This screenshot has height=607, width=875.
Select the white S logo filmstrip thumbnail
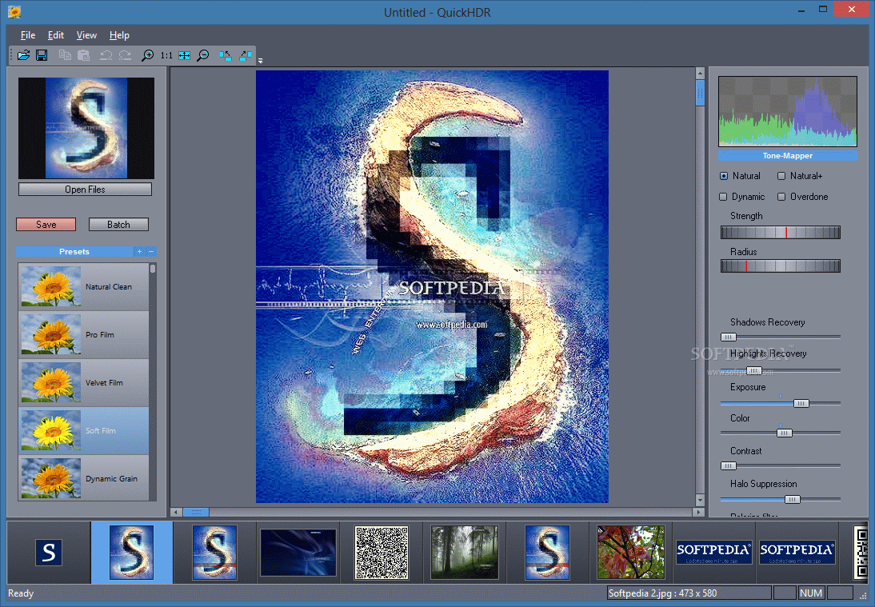(49, 553)
